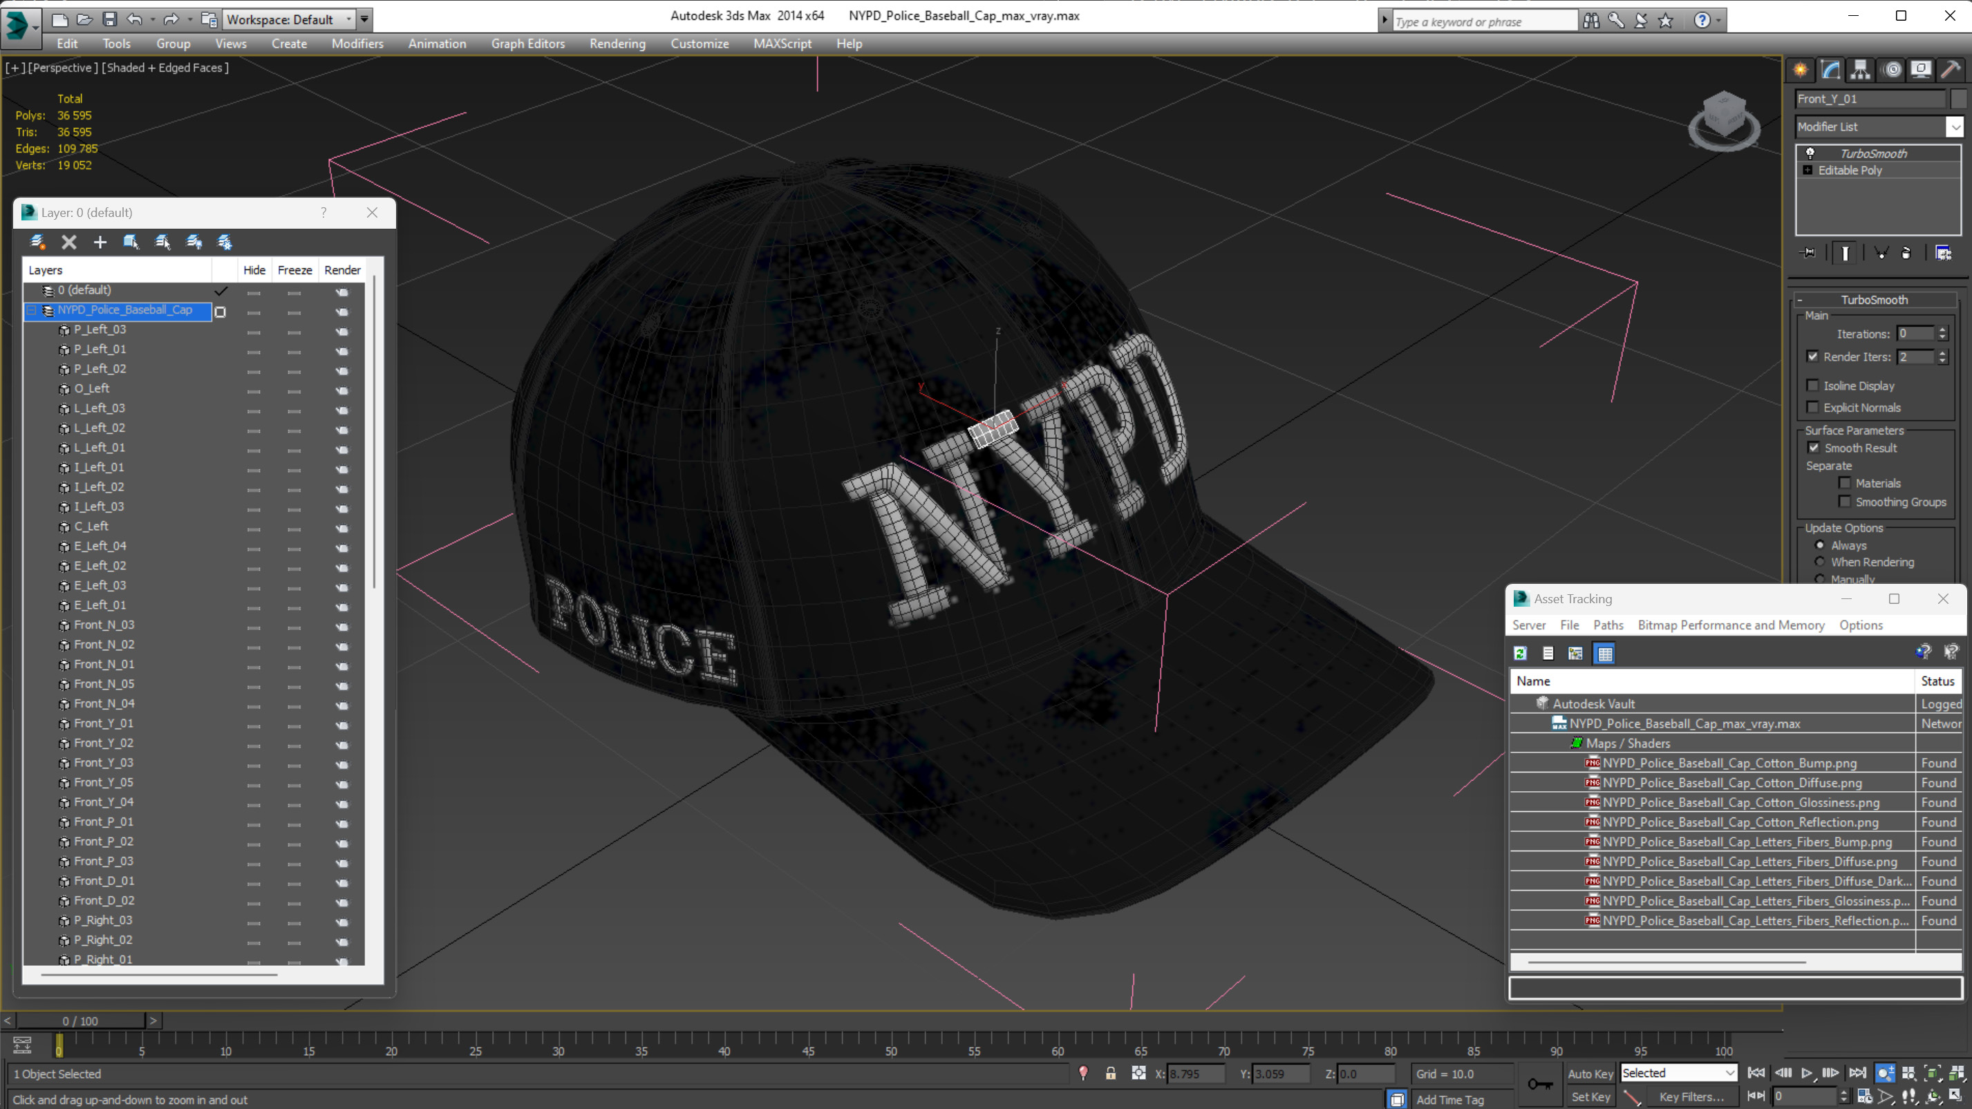Enable Isoline Display checkbox

pyautogui.click(x=1813, y=385)
